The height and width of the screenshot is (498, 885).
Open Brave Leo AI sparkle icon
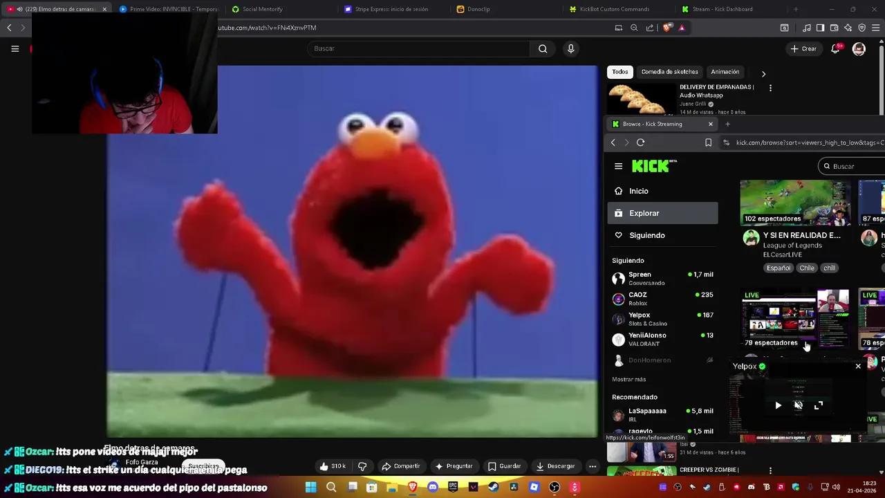pos(848,28)
